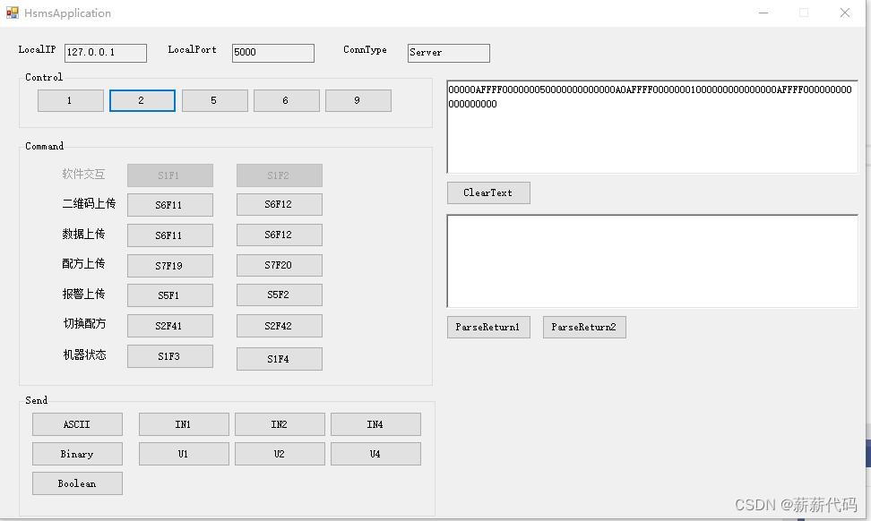Click S6F12 button in 数据上传 row

(280, 235)
